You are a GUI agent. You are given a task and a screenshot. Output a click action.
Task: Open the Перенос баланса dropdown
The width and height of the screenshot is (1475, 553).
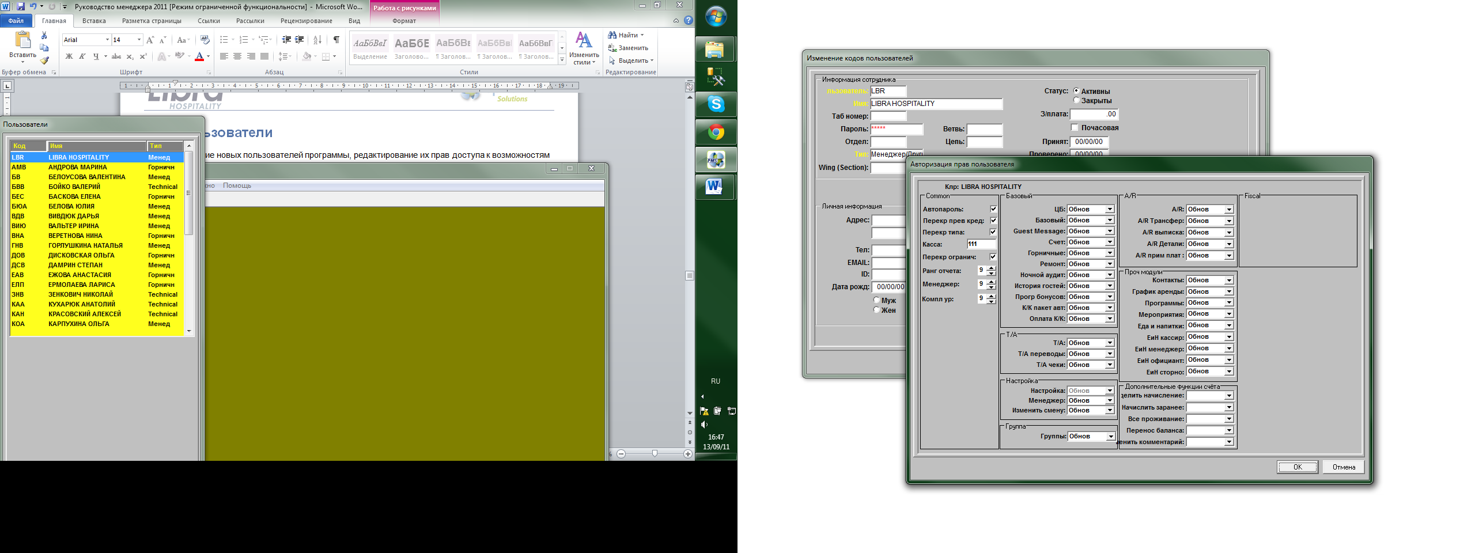(1229, 430)
